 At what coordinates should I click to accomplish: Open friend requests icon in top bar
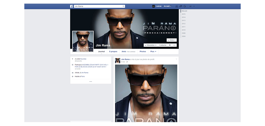click(177, 6)
